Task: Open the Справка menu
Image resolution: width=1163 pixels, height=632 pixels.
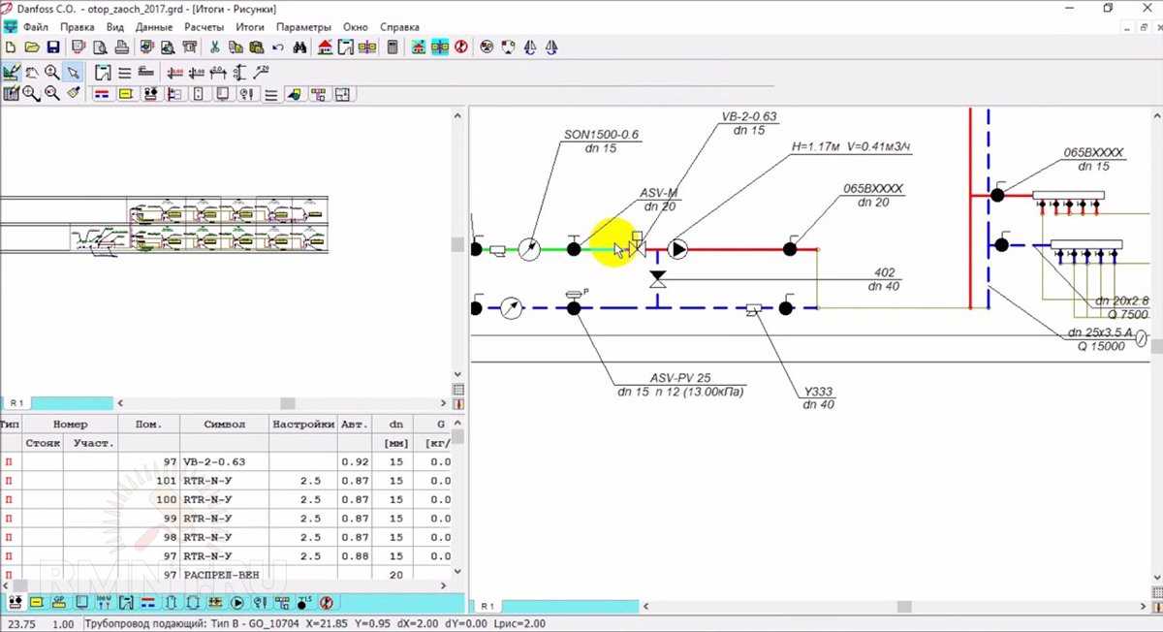Action: pos(399,27)
